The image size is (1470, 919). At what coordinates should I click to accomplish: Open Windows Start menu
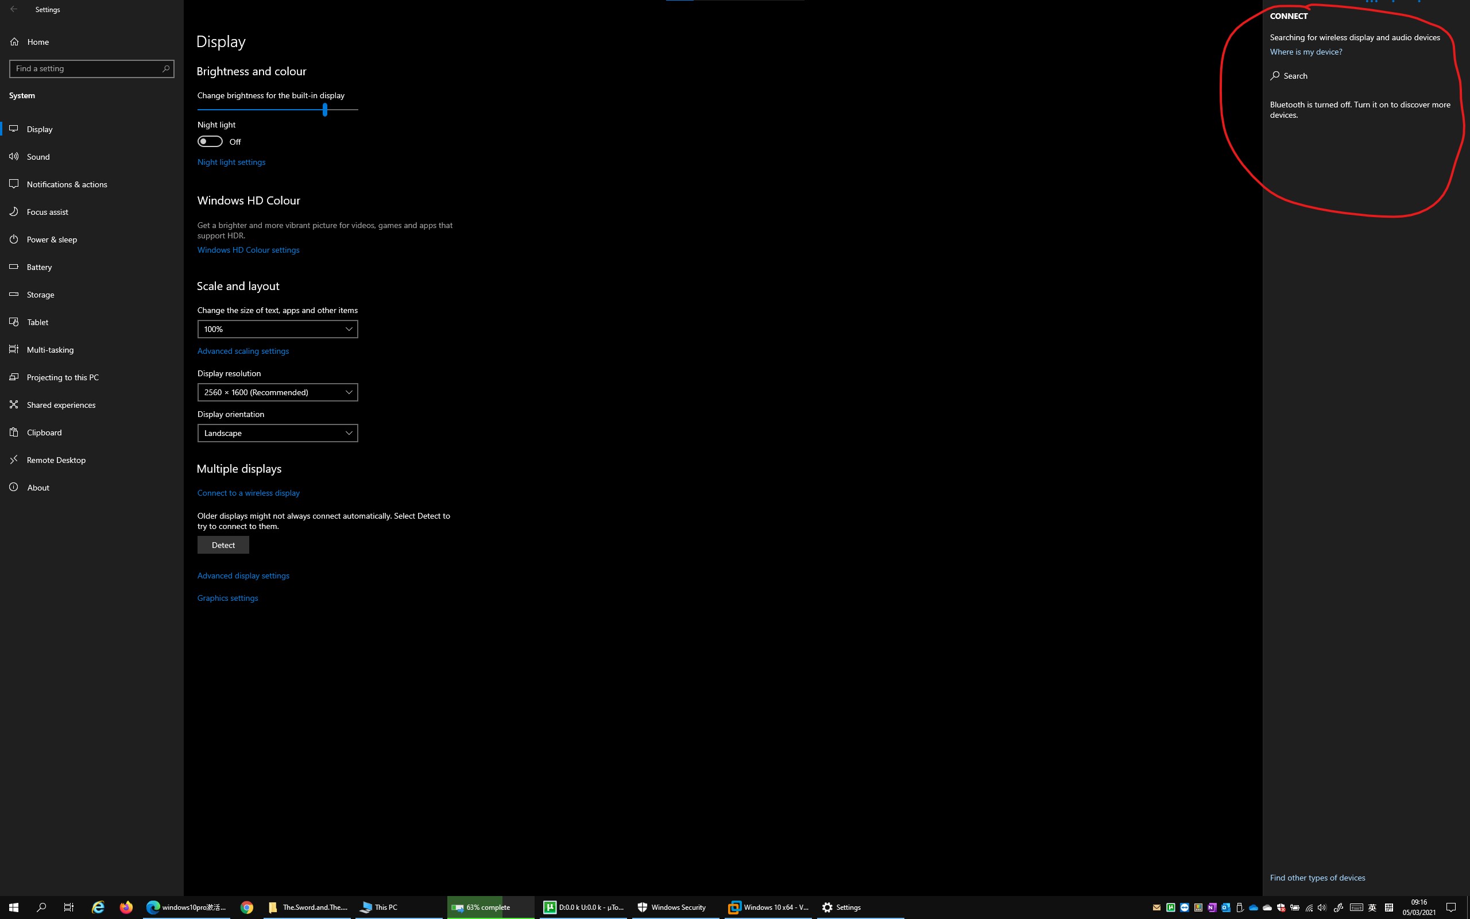click(x=13, y=907)
